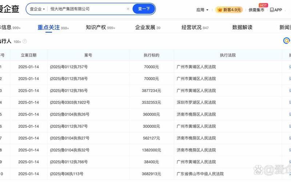Click the 300000元 amount cell
The width and height of the screenshot is (291, 182).
[151, 126]
